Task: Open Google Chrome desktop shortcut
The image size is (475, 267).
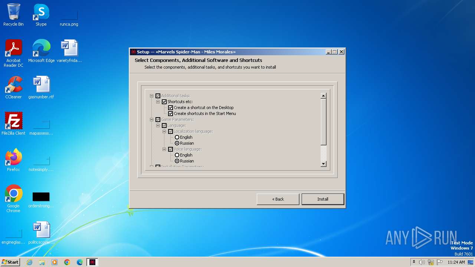Action: [13, 198]
